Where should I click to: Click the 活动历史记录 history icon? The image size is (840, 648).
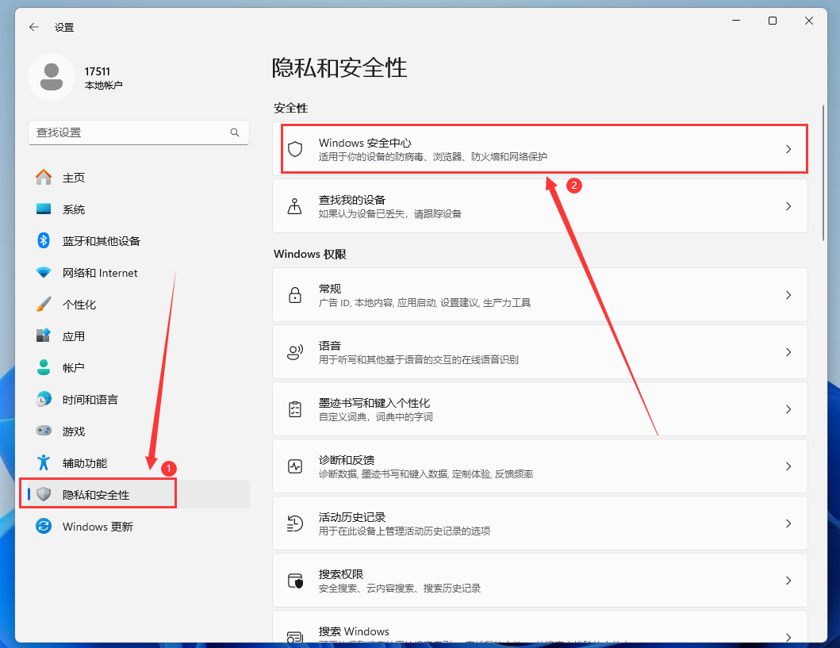point(295,523)
